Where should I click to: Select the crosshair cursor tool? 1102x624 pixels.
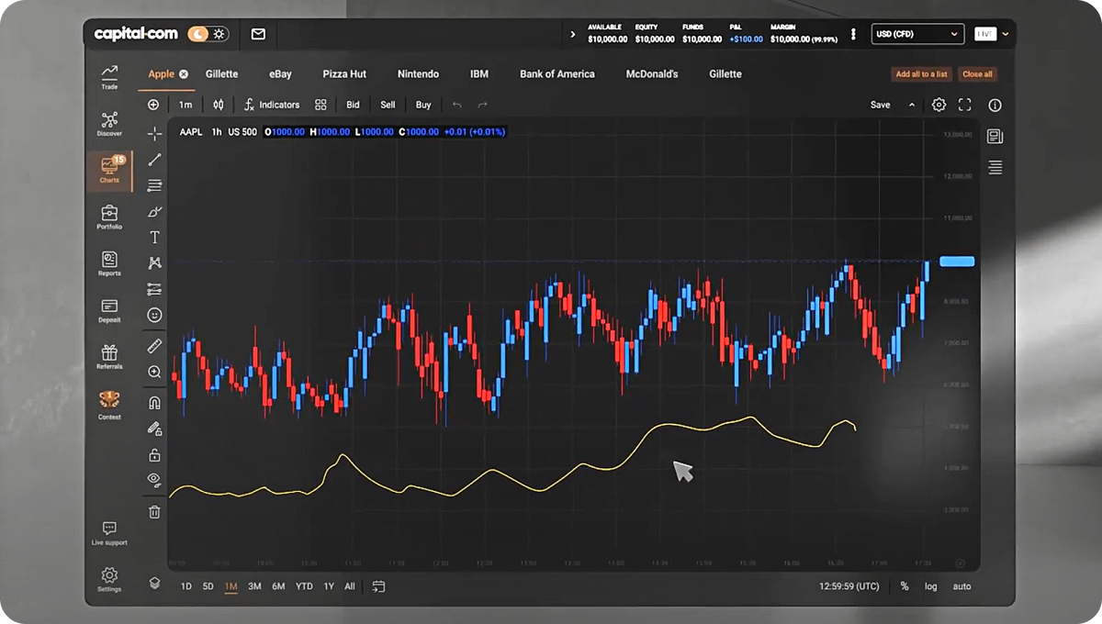pos(154,134)
